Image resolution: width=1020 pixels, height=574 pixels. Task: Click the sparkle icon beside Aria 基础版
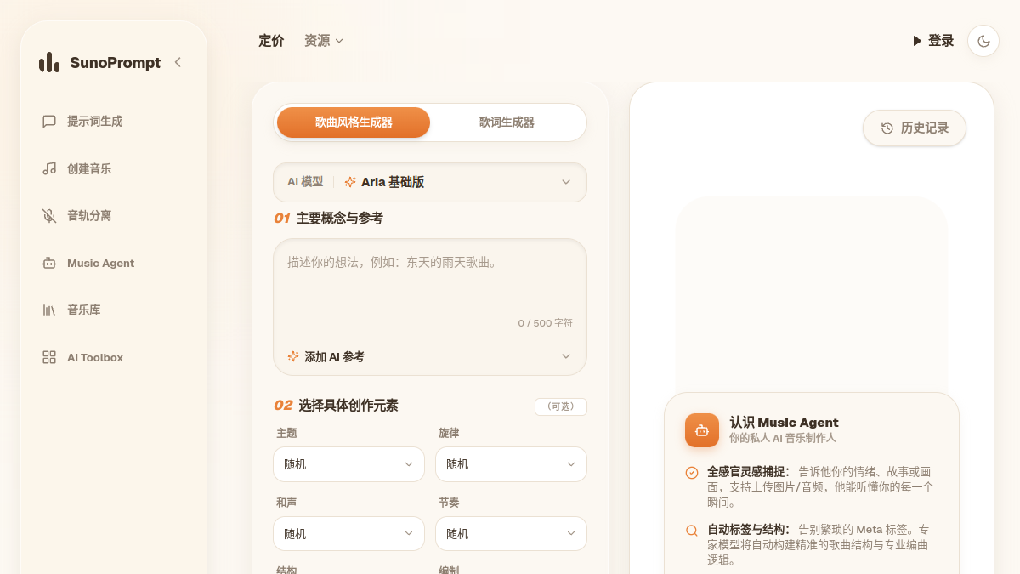coord(350,182)
